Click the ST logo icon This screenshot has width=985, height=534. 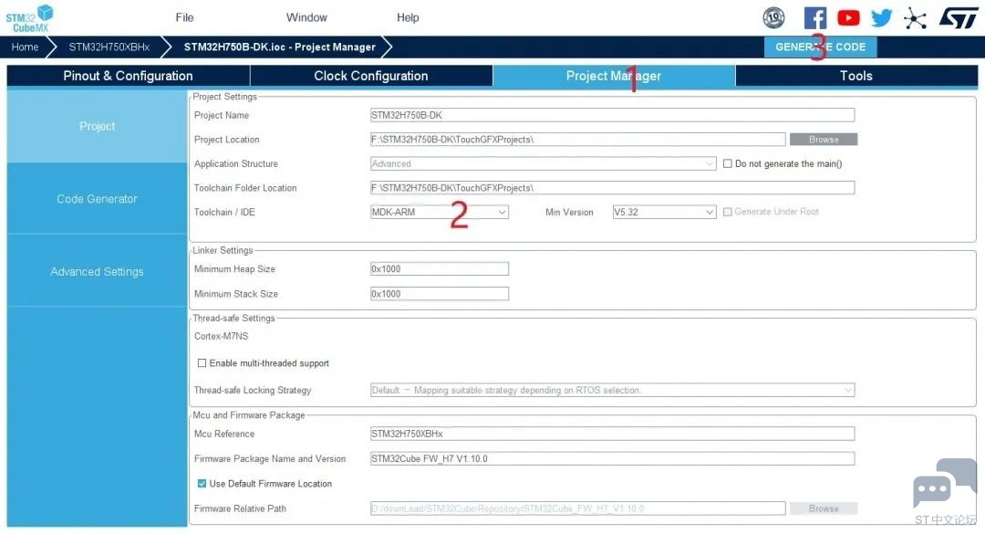pyautogui.click(x=958, y=17)
